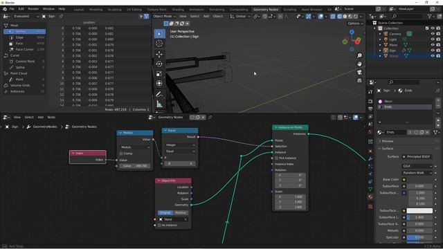Open the Output properties tab icon
The width and height of the screenshot is (443, 249).
(x=370, y=109)
